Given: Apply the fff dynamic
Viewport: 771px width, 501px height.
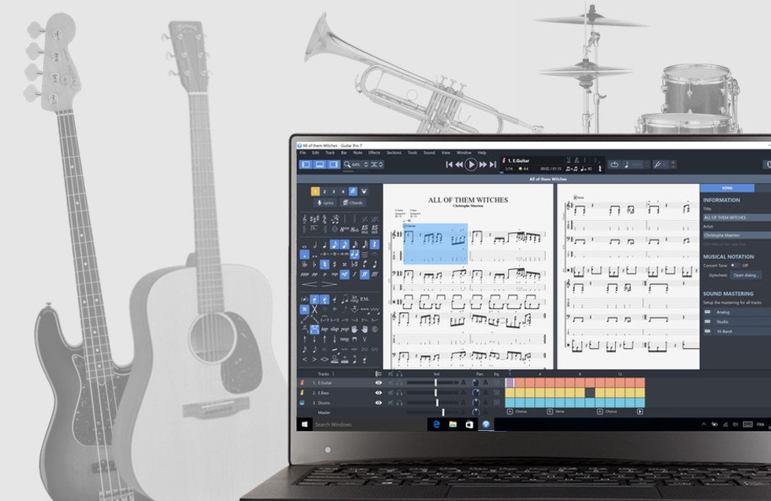Looking at the screenshot, I should click(x=374, y=274).
